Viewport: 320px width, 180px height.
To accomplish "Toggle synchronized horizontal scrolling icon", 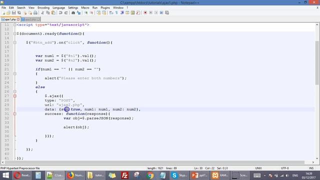I will tap(104, 13).
